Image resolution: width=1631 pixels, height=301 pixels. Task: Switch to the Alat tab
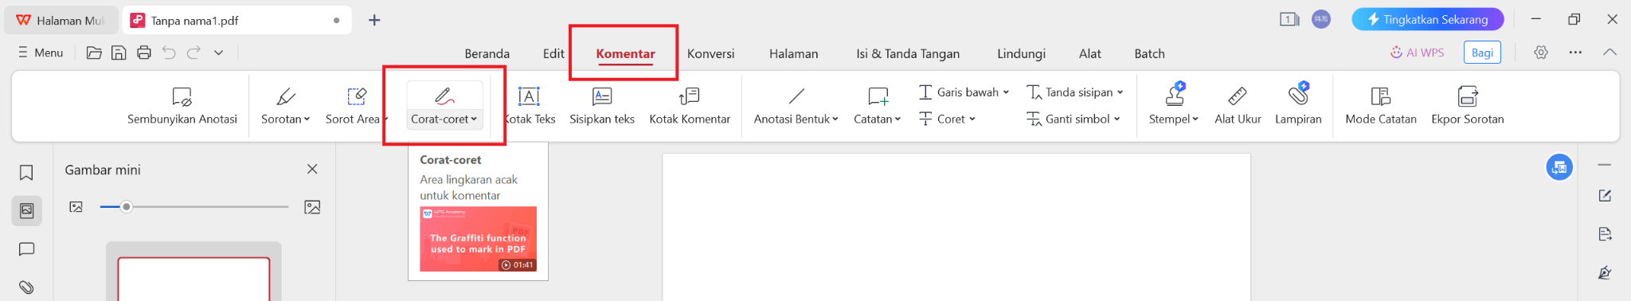pos(1090,53)
